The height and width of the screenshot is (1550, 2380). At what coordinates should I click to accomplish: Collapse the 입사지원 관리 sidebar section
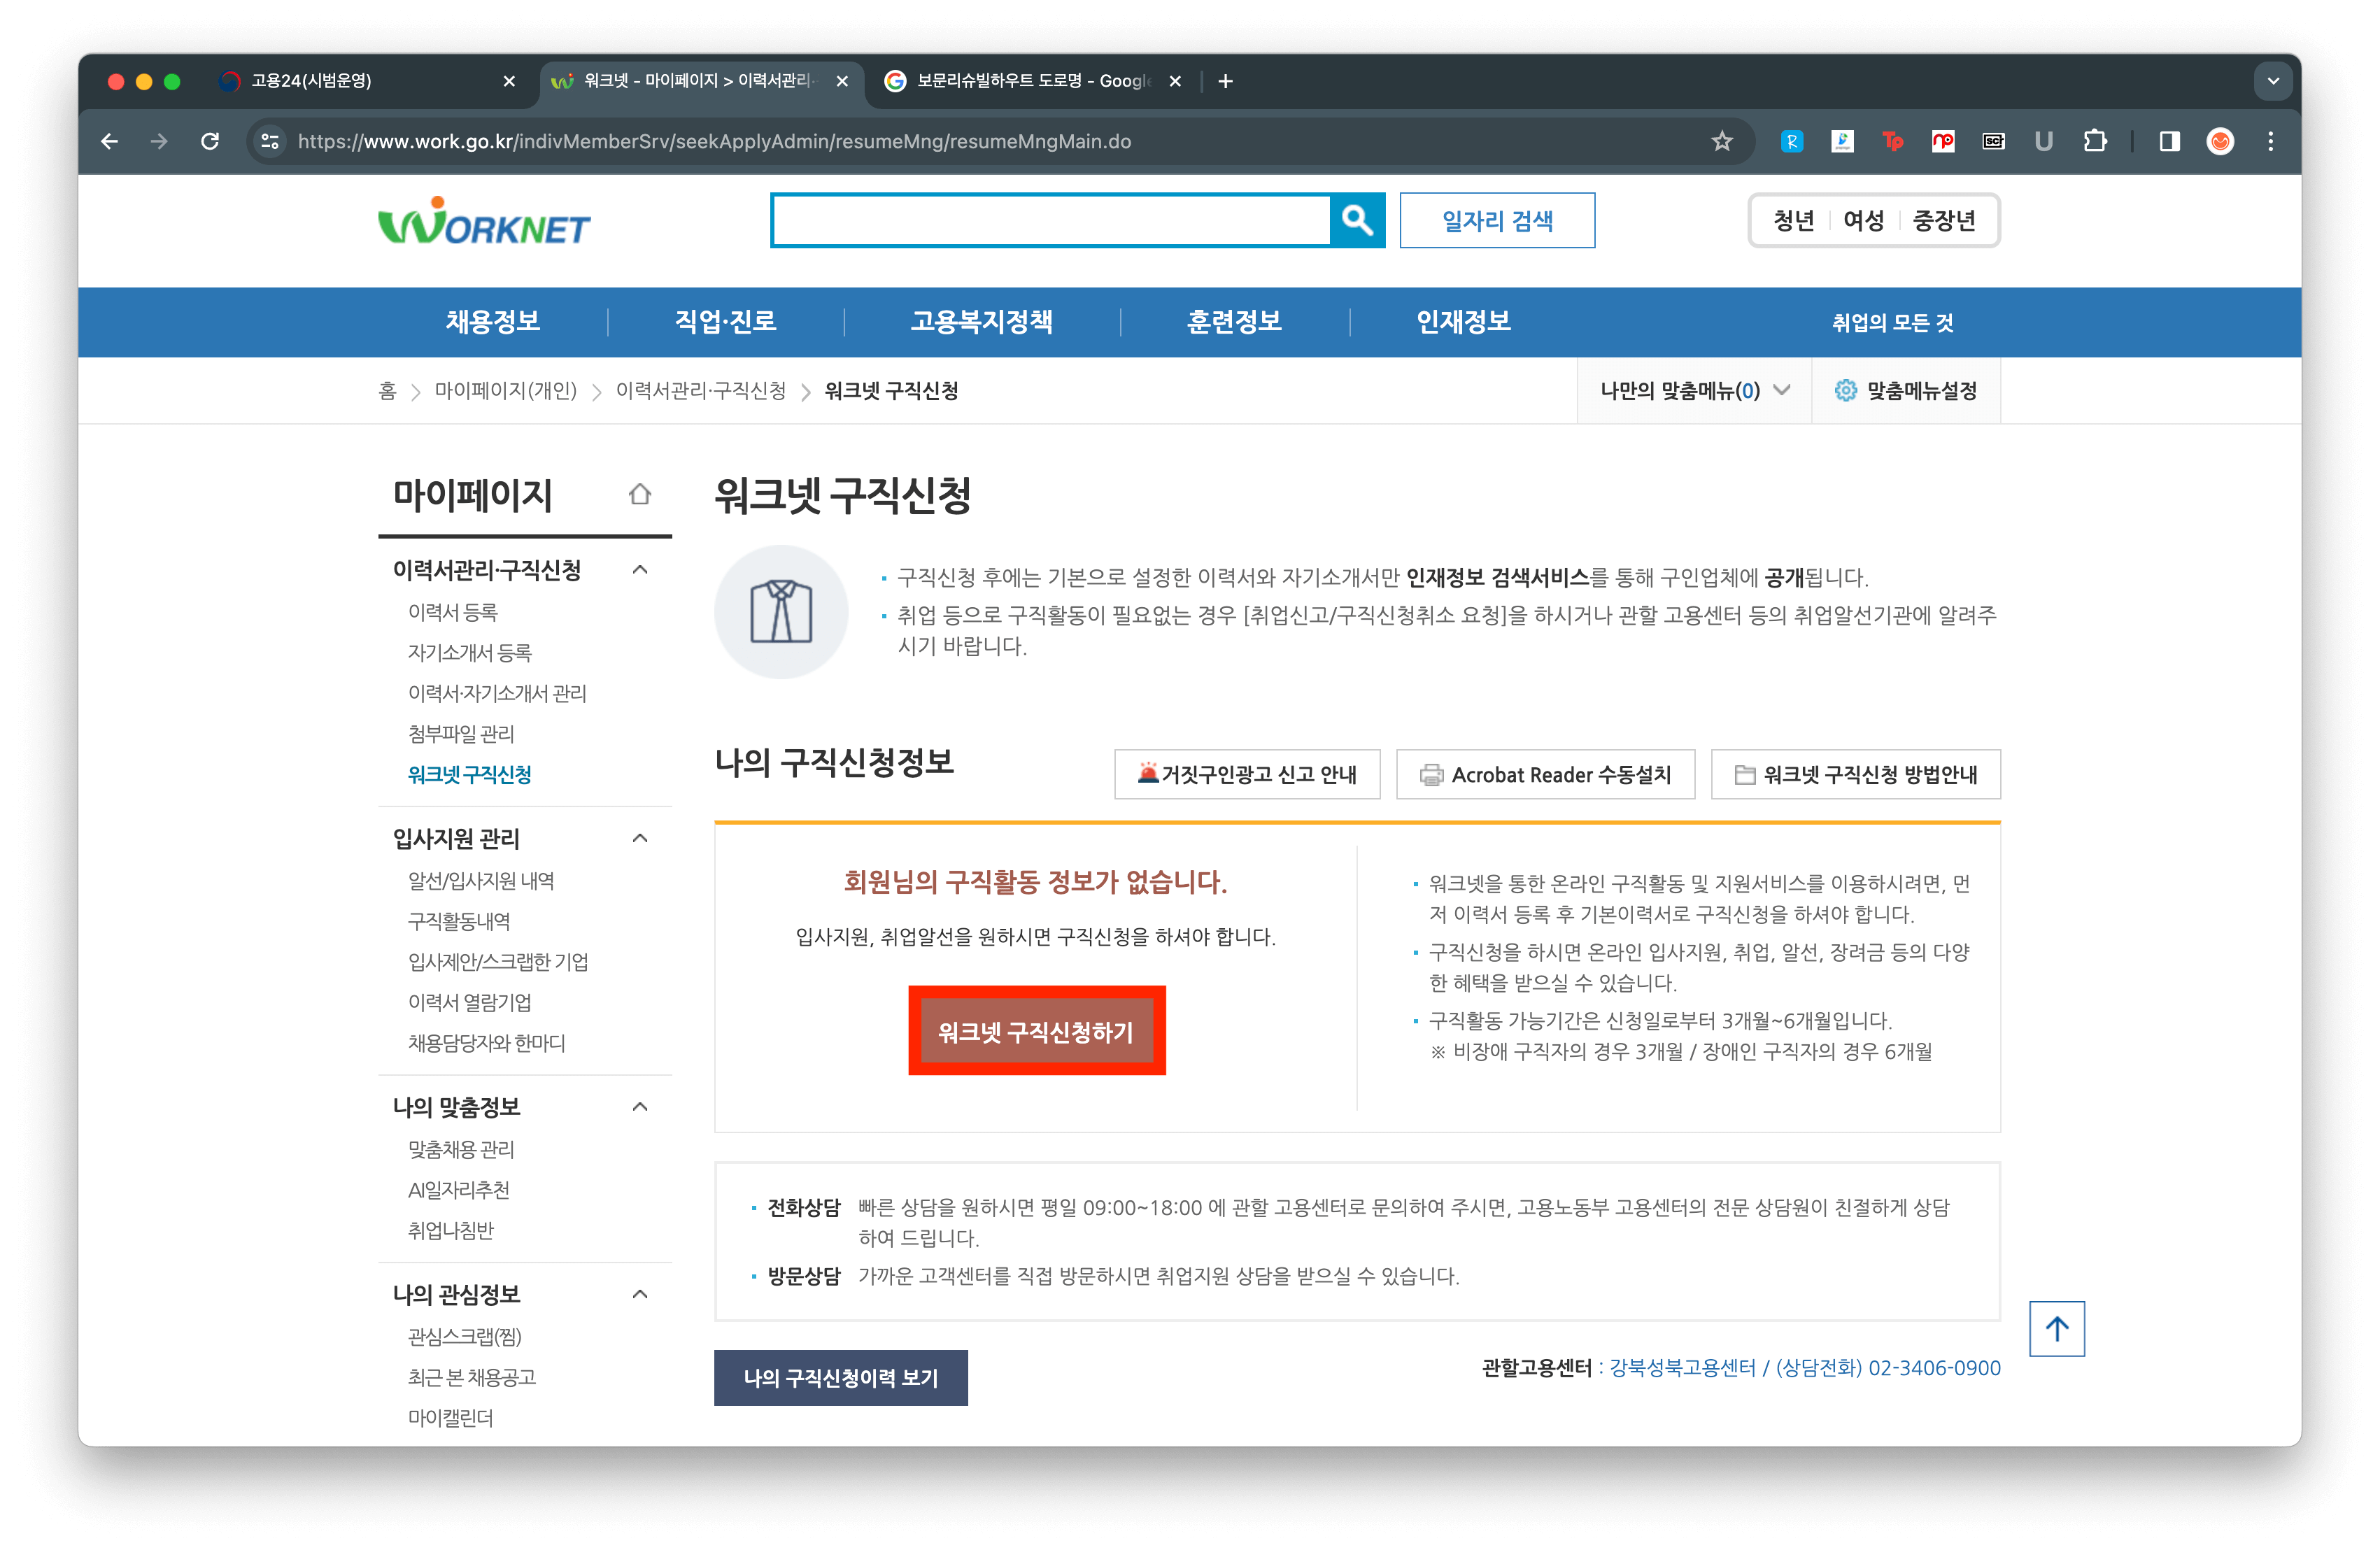point(640,838)
